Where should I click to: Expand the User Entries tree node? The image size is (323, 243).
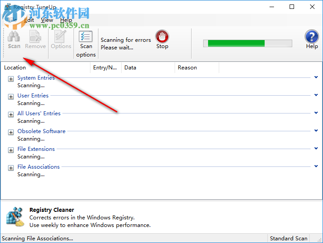(x=11, y=97)
